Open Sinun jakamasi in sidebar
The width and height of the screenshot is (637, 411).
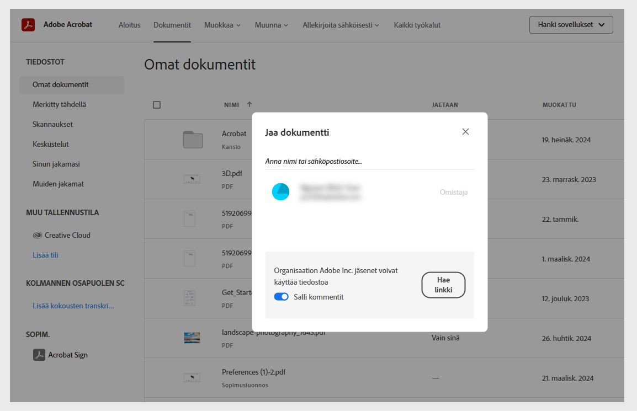(56, 164)
